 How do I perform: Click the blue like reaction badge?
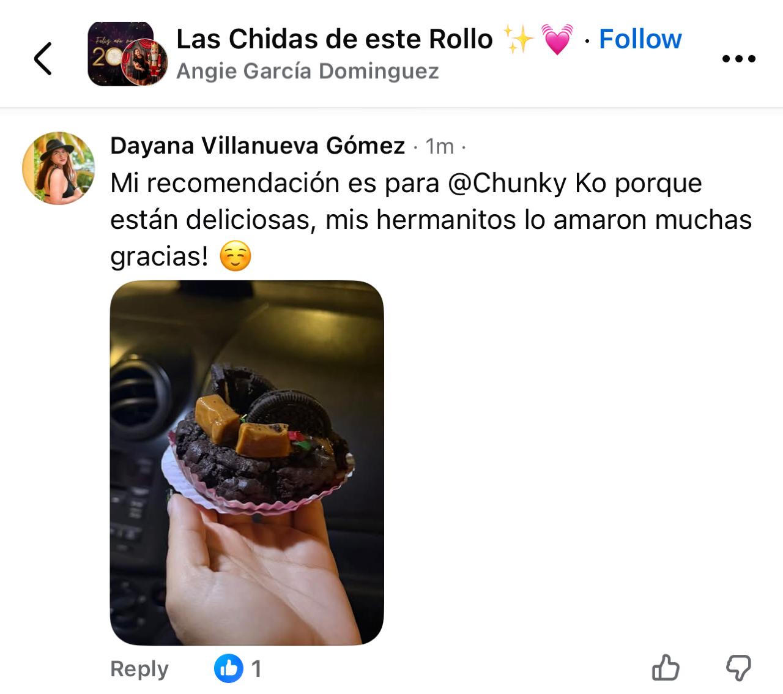point(229,668)
